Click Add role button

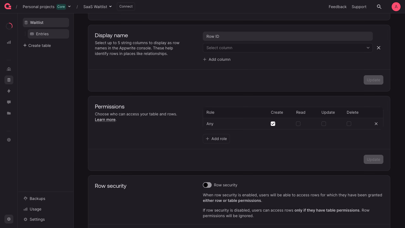(216, 139)
